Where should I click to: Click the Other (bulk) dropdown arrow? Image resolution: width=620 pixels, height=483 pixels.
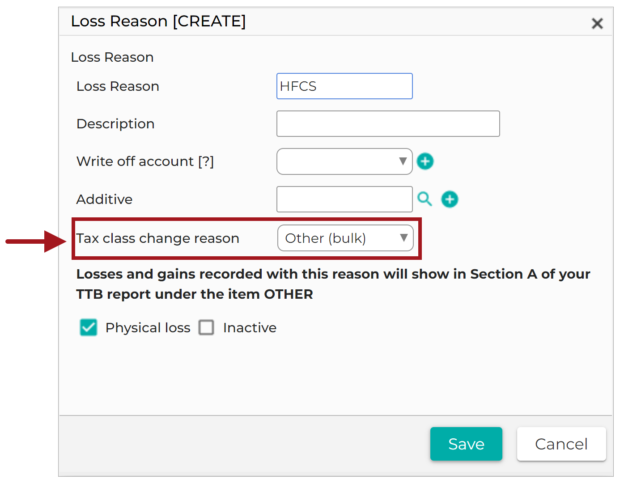pyautogui.click(x=403, y=237)
